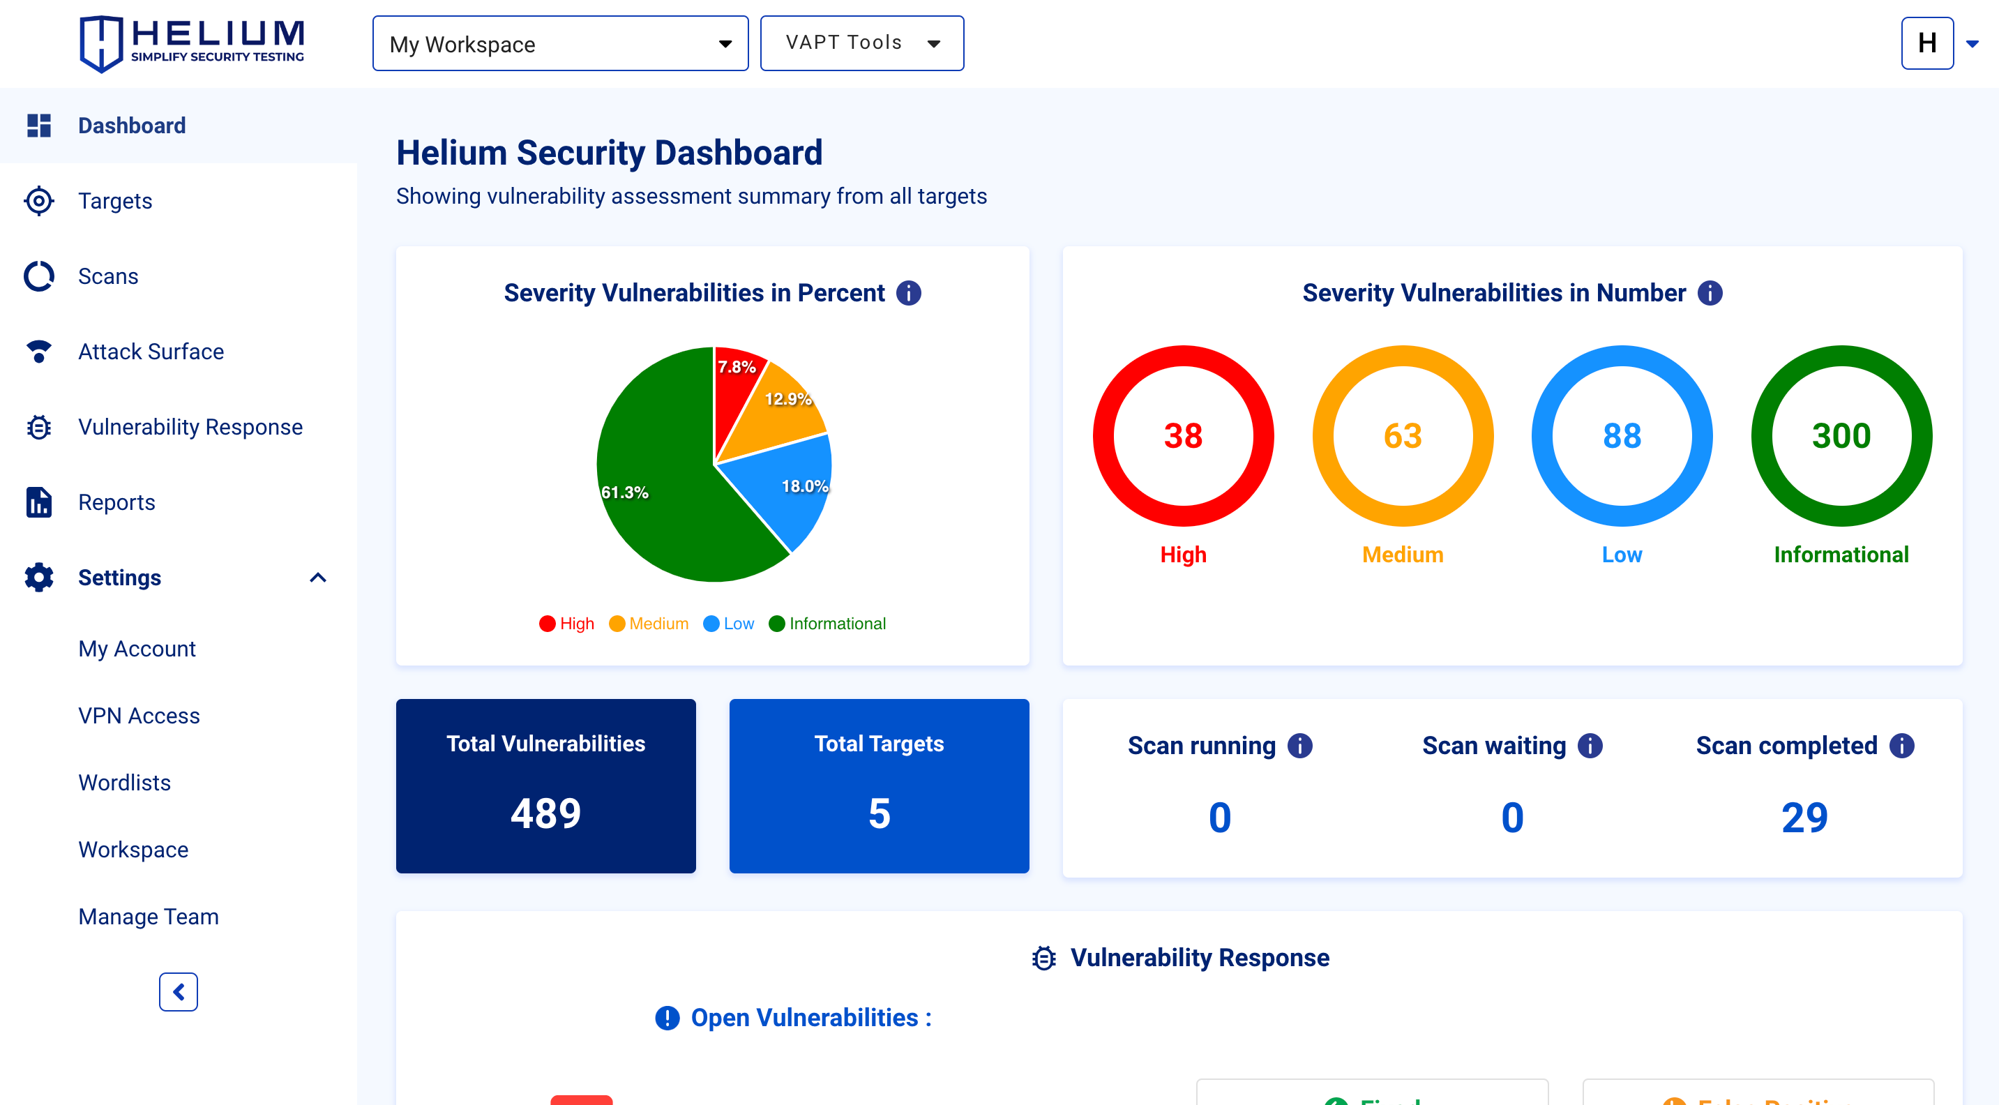Open the My Workspace dropdown
The width and height of the screenshot is (1999, 1105).
(560, 43)
